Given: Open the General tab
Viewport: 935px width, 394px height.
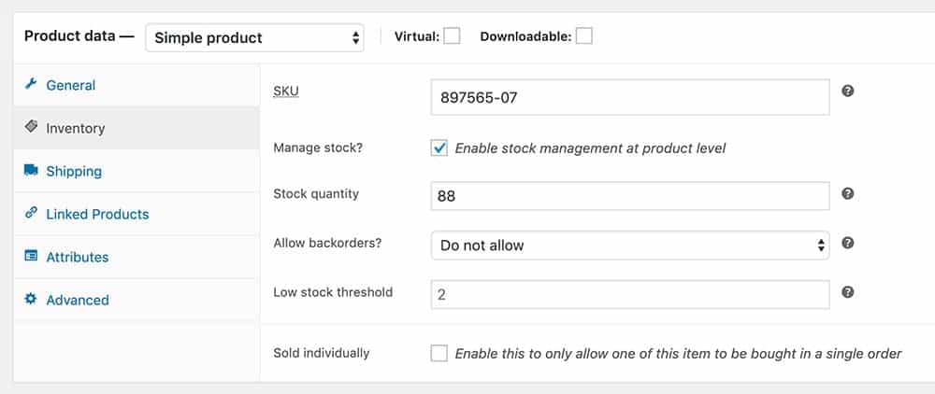Looking at the screenshot, I should coord(137,85).
